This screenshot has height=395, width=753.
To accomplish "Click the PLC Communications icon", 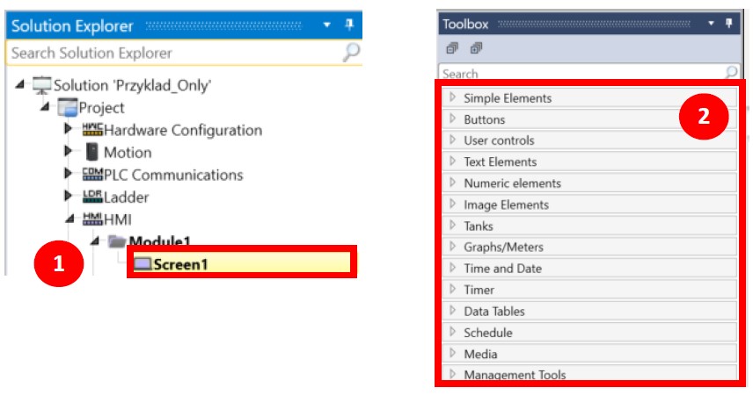I will [x=92, y=175].
